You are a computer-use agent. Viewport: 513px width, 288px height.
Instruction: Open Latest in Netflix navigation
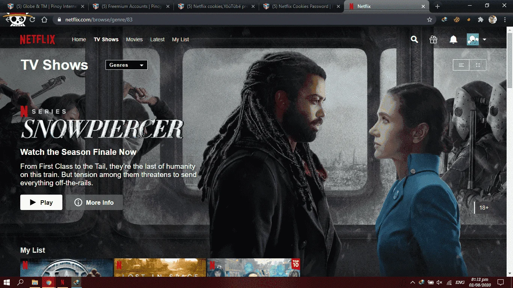click(x=157, y=39)
